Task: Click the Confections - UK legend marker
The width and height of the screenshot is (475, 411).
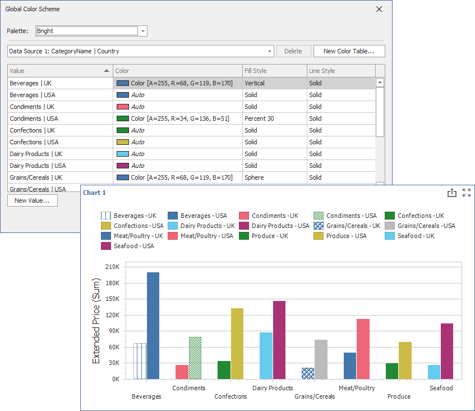Action: pyautogui.click(x=390, y=216)
